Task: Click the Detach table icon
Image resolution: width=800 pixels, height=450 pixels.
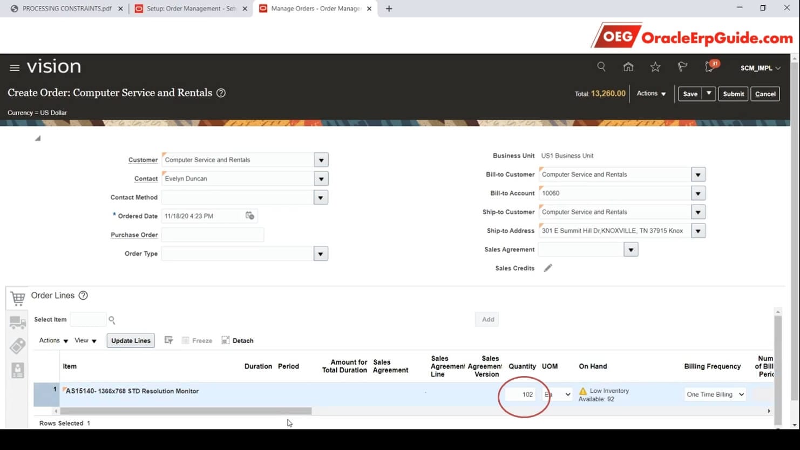Action: [226, 340]
